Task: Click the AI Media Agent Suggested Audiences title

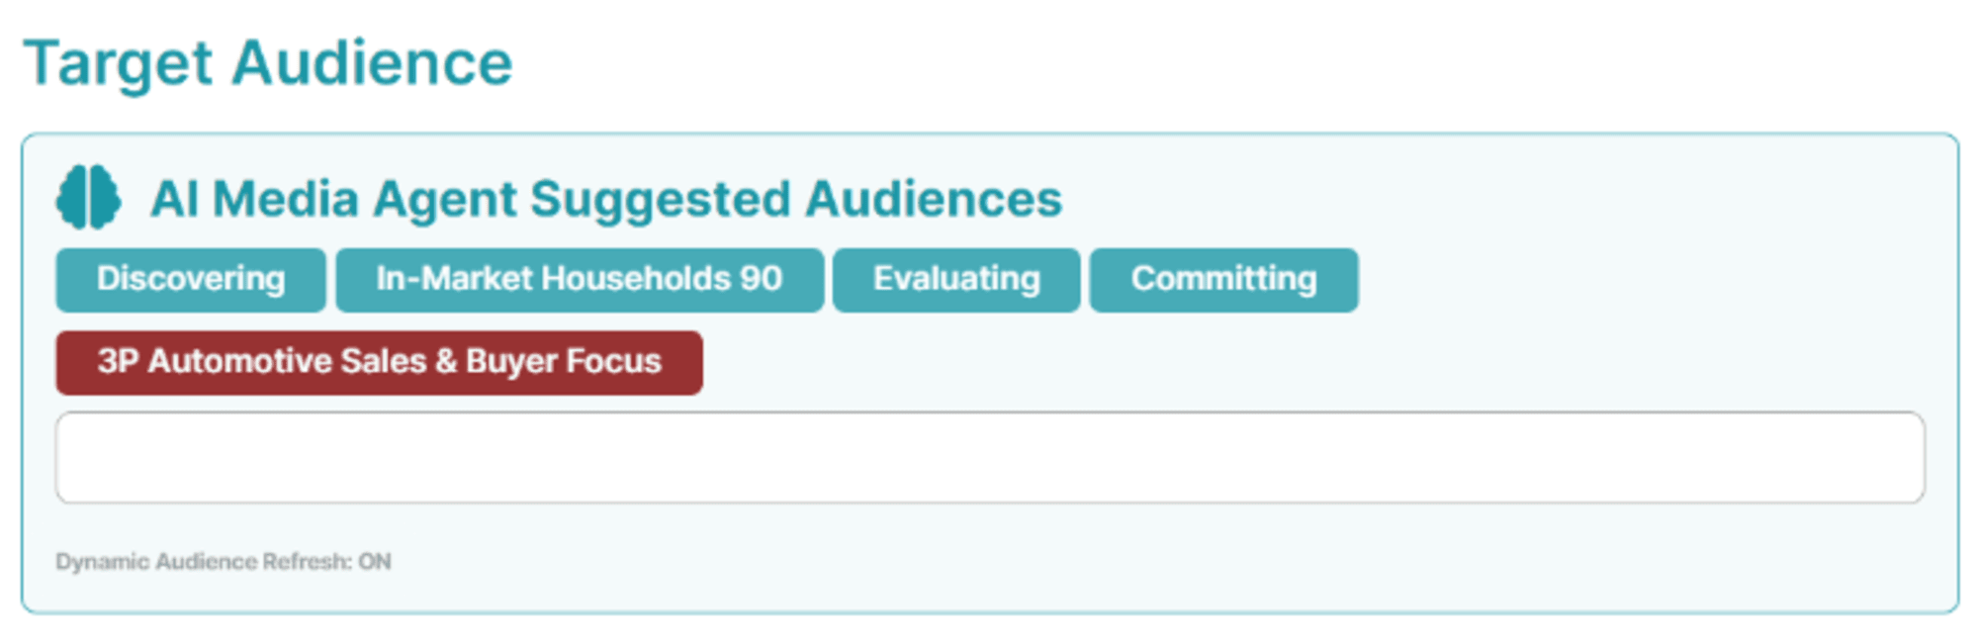Action: point(606,199)
